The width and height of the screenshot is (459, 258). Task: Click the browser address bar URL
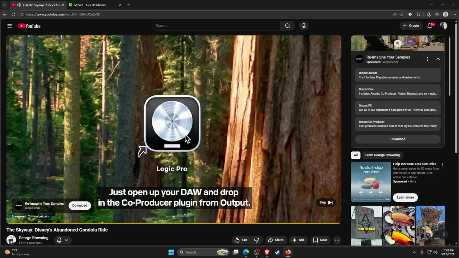63,14
